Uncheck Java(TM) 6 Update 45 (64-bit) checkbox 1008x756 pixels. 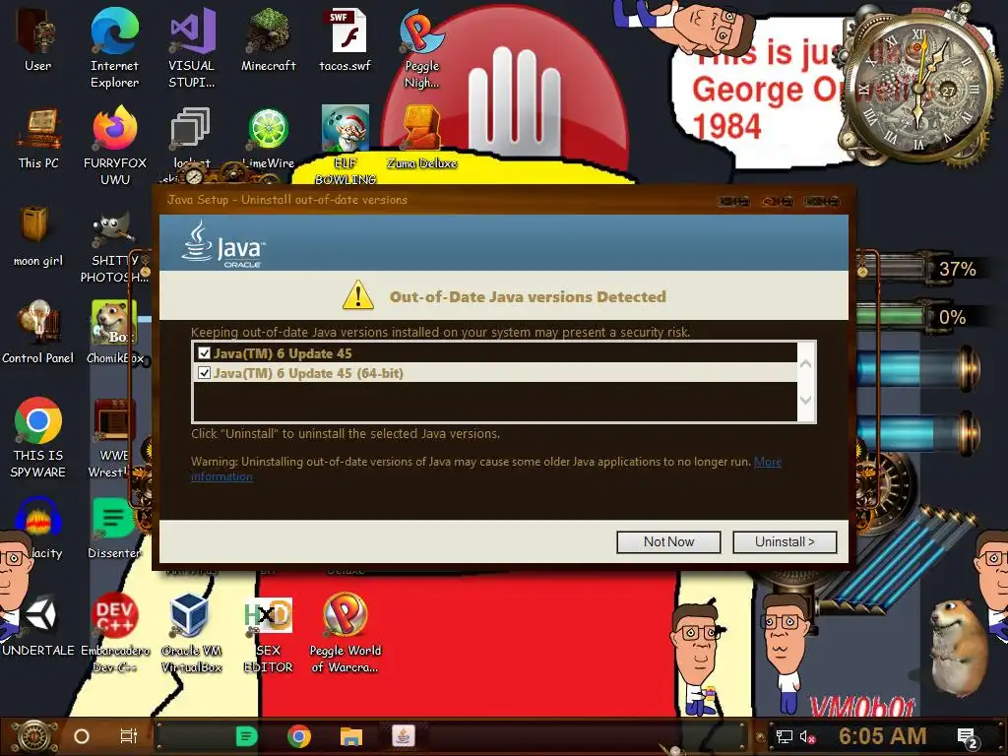(x=205, y=373)
